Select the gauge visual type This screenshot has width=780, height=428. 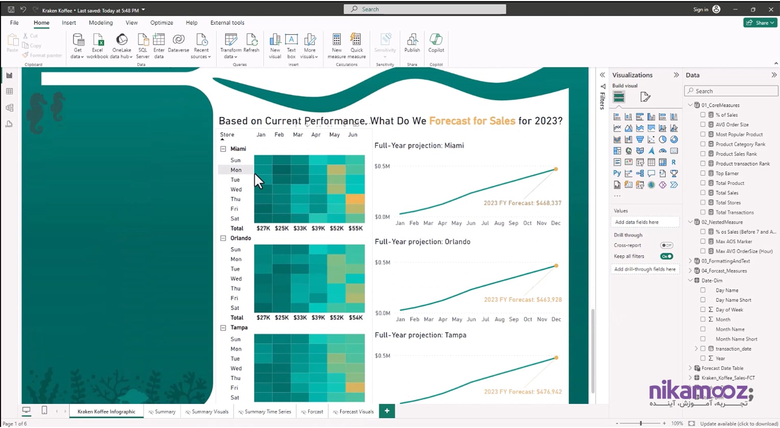click(x=663, y=151)
